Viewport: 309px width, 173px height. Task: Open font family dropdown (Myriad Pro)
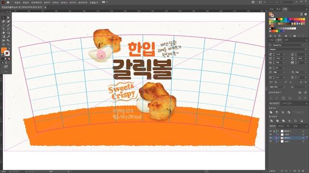(x=303, y=45)
